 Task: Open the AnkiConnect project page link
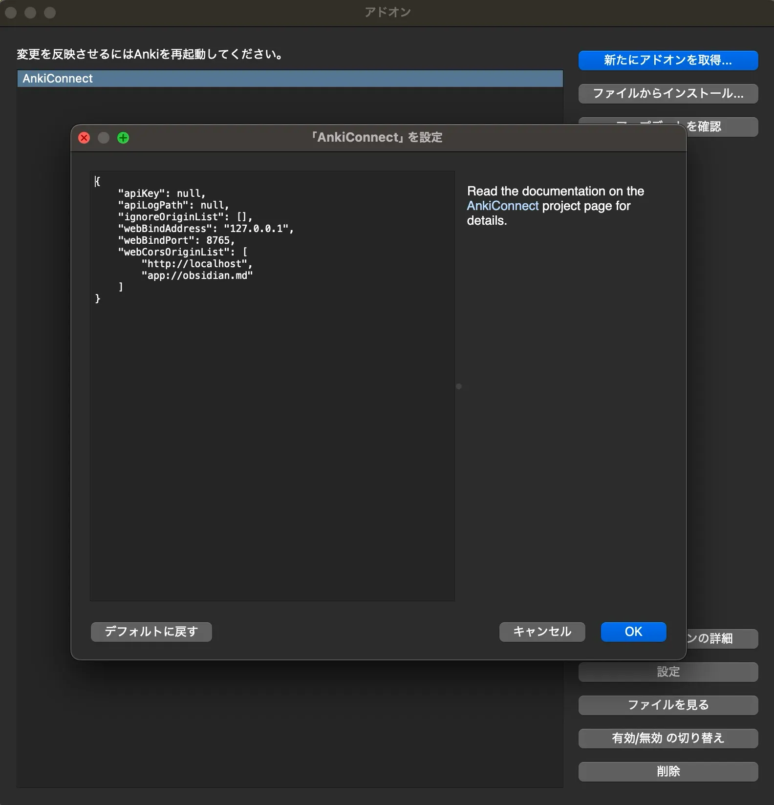tap(502, 206)
